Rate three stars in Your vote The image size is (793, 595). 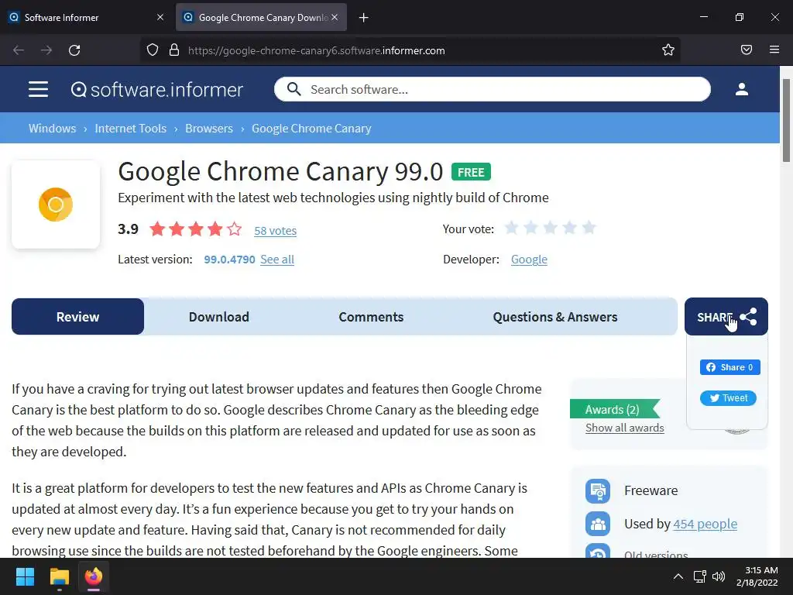550,228
